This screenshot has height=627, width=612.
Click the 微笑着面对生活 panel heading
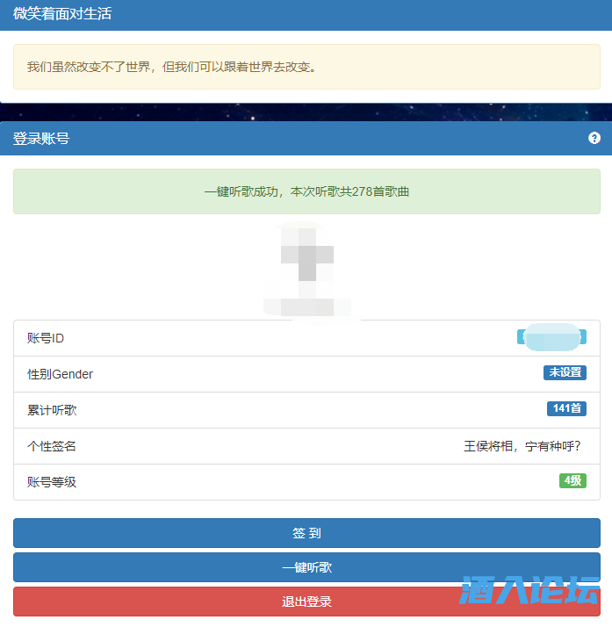pyautogui.click(x=62, y=13)
